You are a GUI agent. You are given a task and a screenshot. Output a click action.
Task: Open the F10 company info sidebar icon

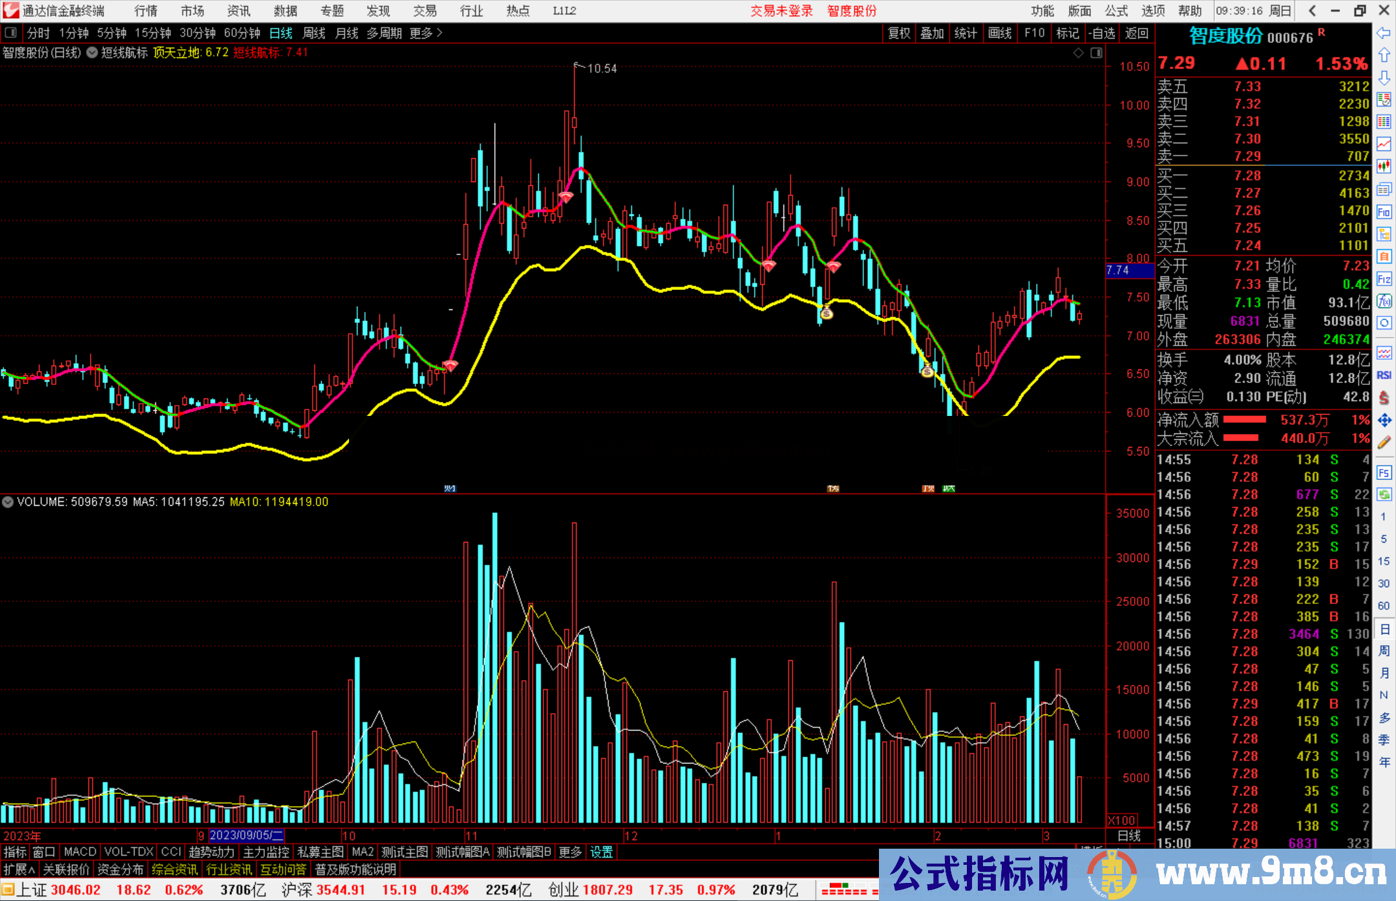(1384, 212)
